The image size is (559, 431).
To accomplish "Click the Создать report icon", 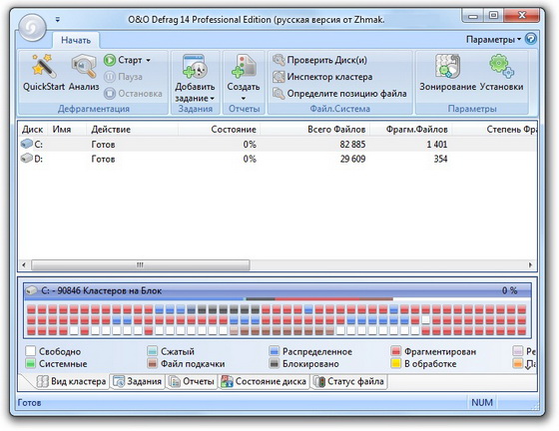I will [244, 66].
